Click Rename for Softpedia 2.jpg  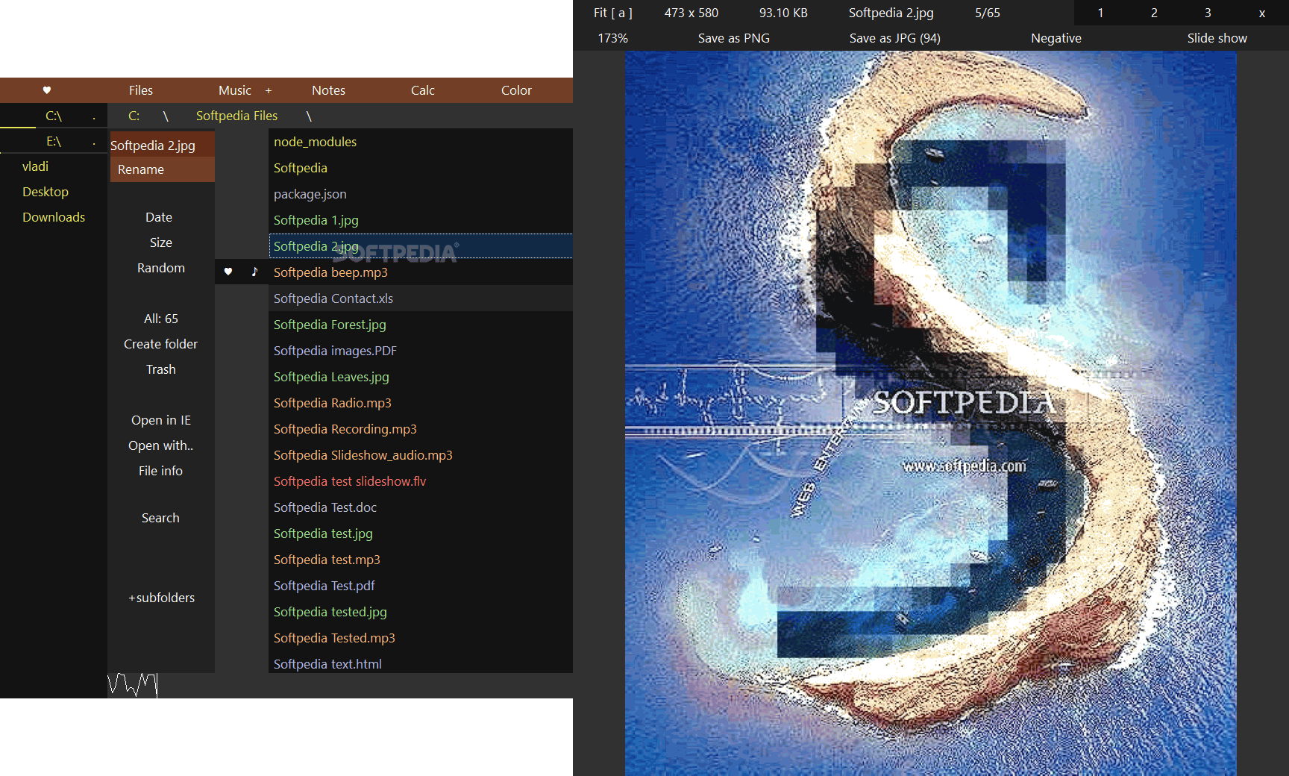tap(162, 169)
